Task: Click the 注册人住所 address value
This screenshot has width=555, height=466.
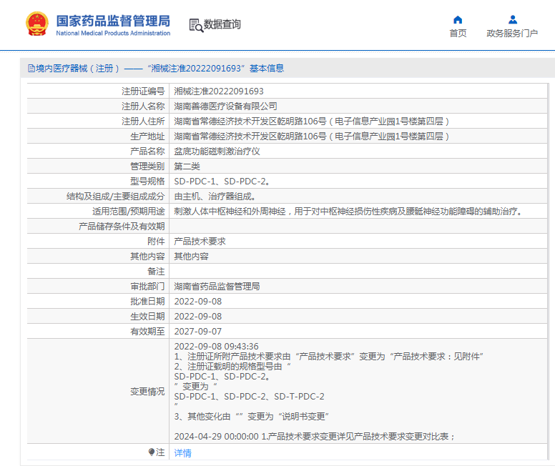Action: (312, 122)
